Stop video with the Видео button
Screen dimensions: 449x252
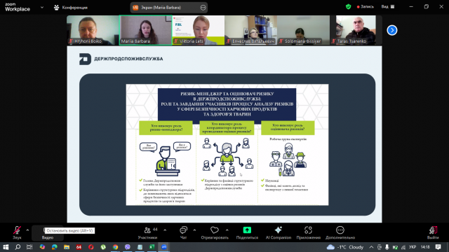48,232
